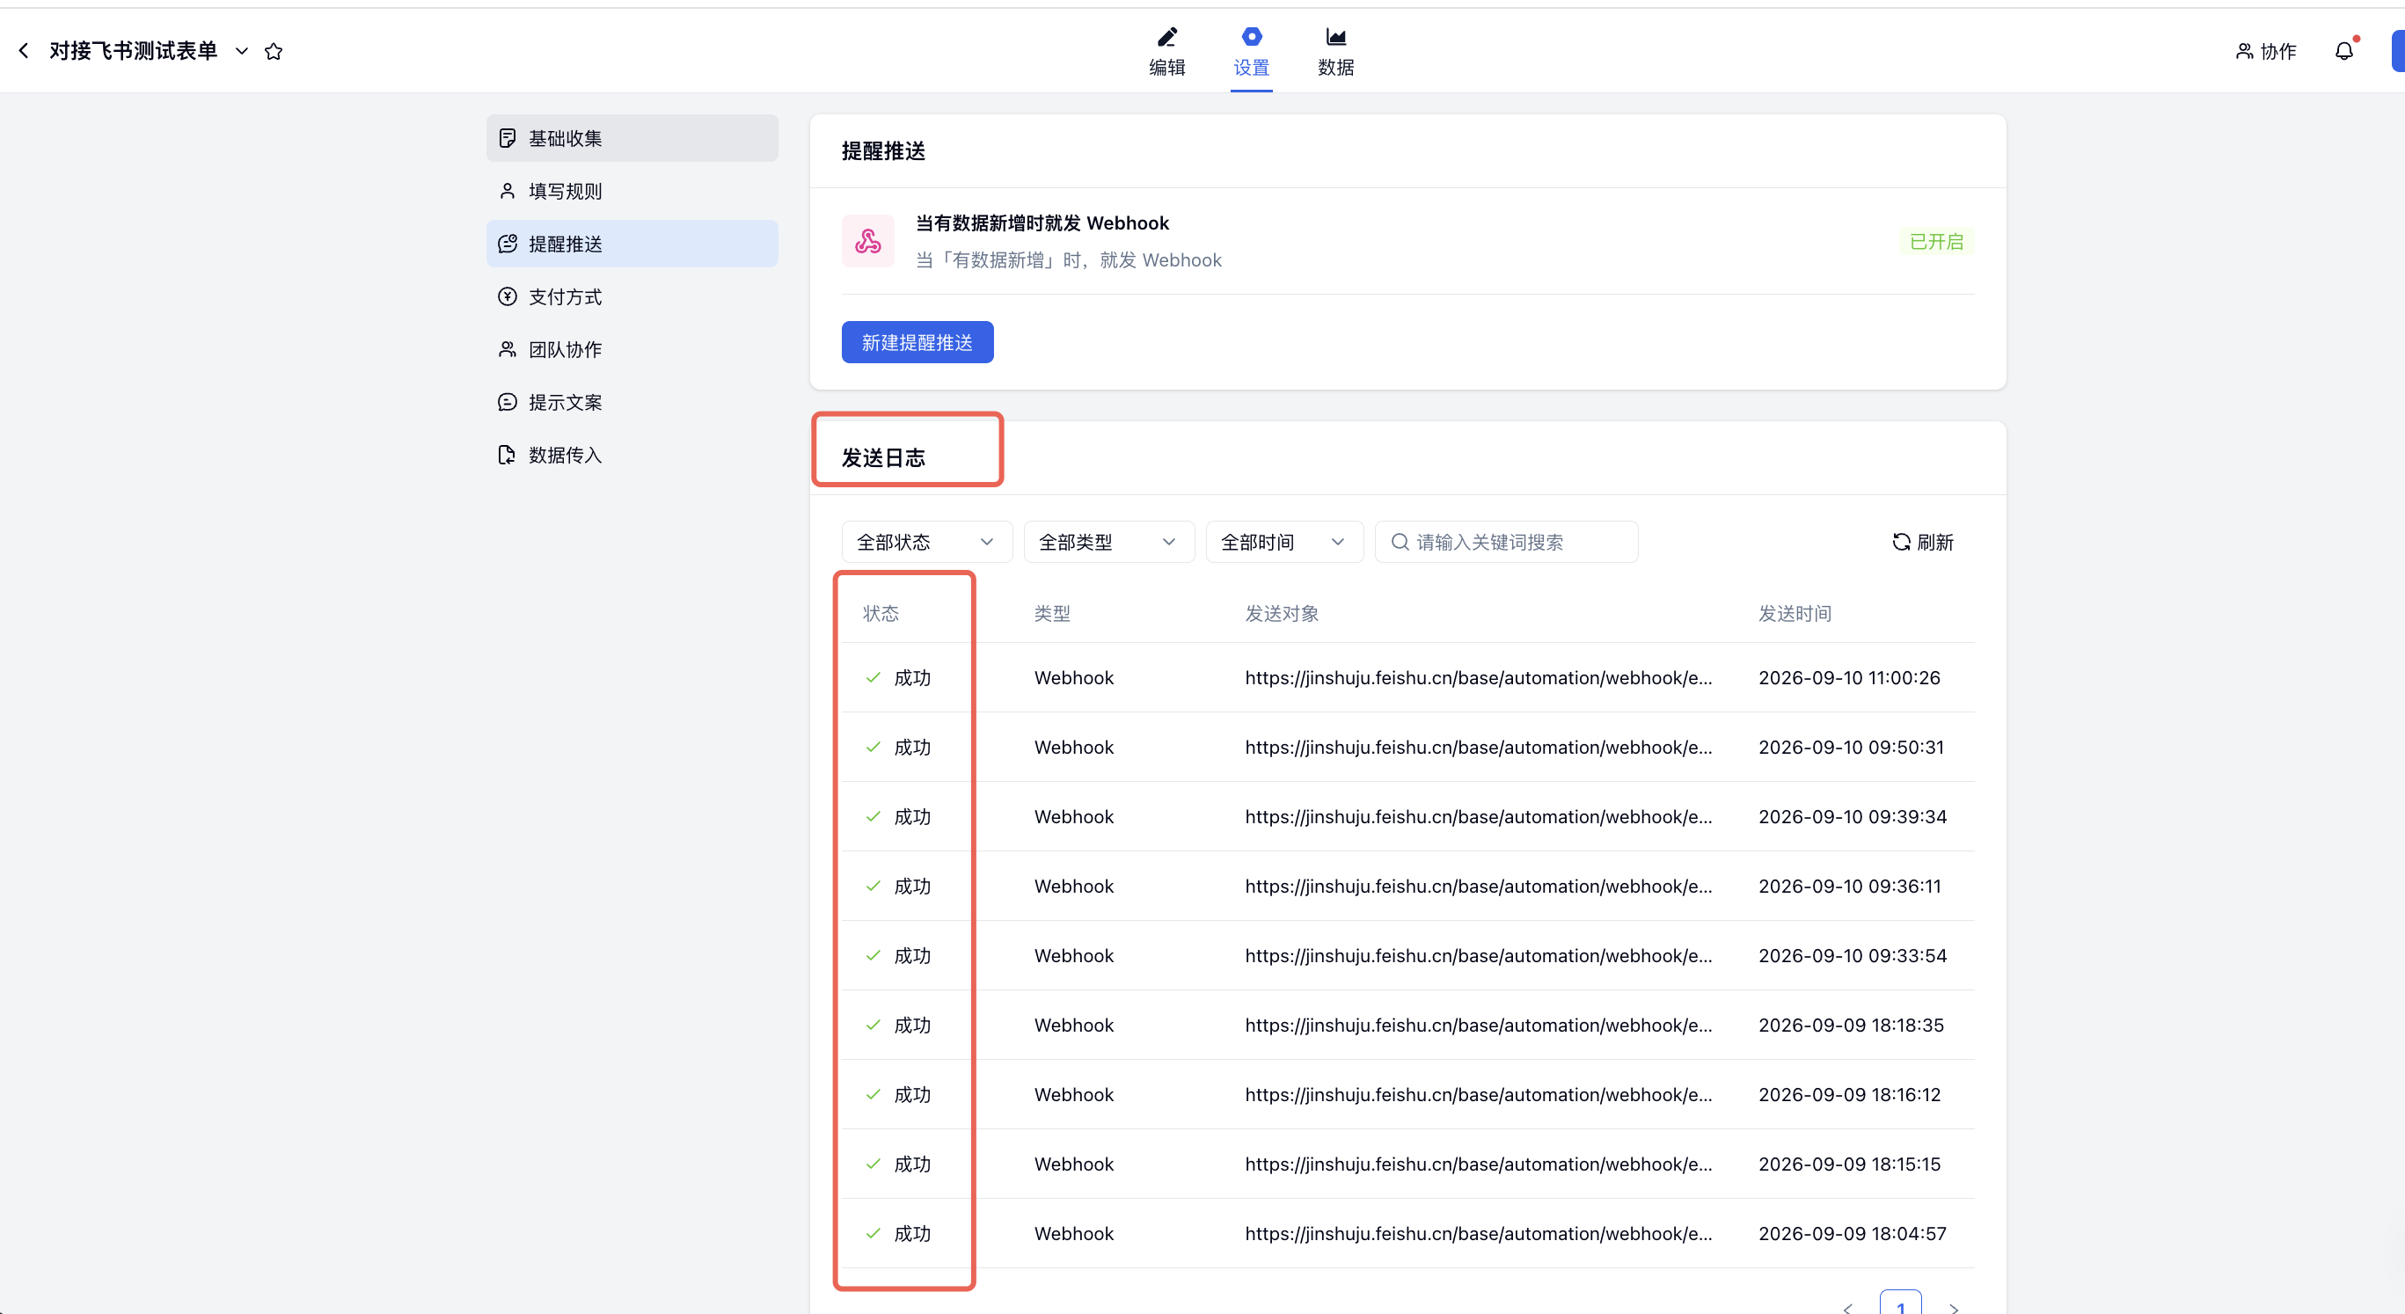The height and width of the screenshot is (1314, 2405).
Task: Open 基础收集 in the sidebar
Action: click(x=632, y=138)
